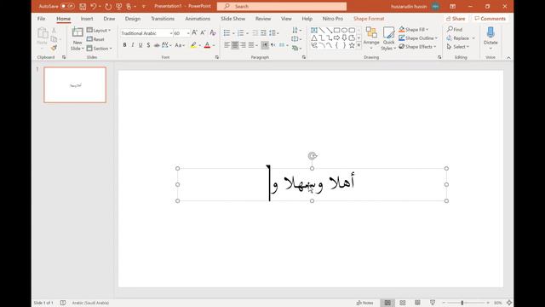
Task: Open the Line Spacing dropdown
Action: click(x=273, y=32)
